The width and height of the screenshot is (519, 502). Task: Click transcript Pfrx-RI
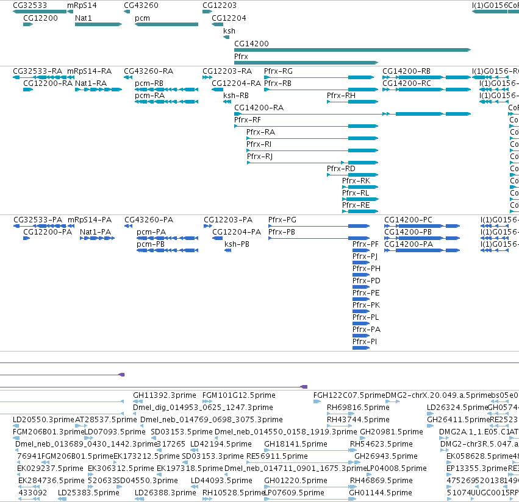pyautogui.click(x=312, y=150)
